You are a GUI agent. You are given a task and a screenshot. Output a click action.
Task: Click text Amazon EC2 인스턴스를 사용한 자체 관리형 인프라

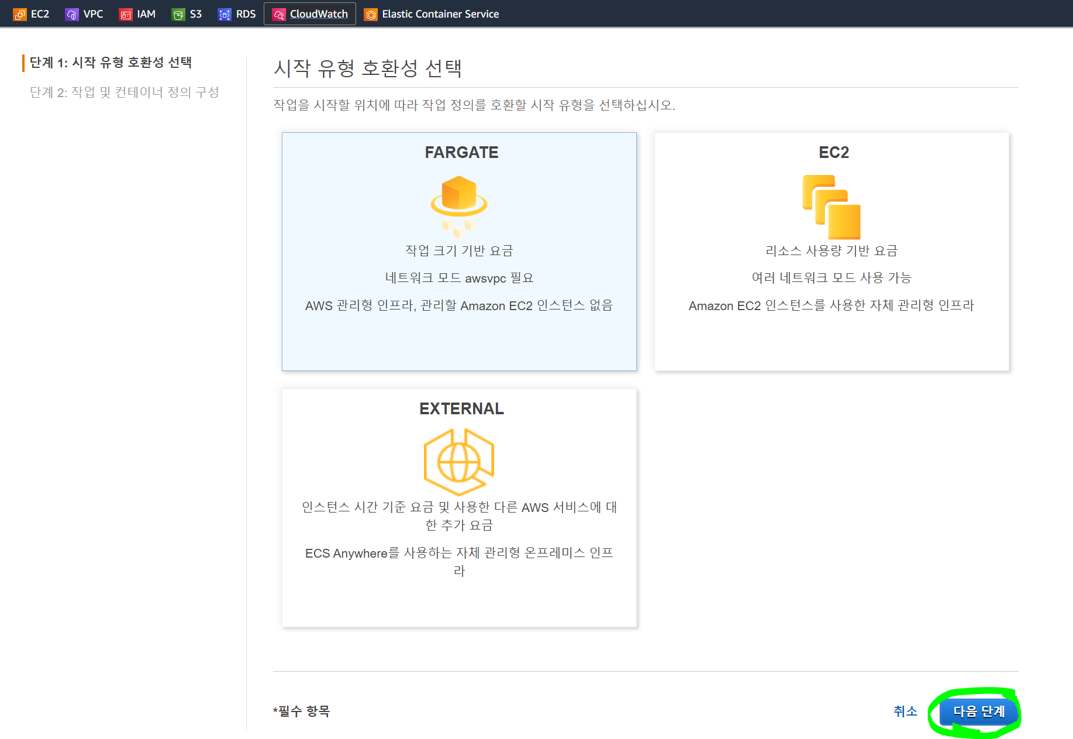[x=832, y=305]
